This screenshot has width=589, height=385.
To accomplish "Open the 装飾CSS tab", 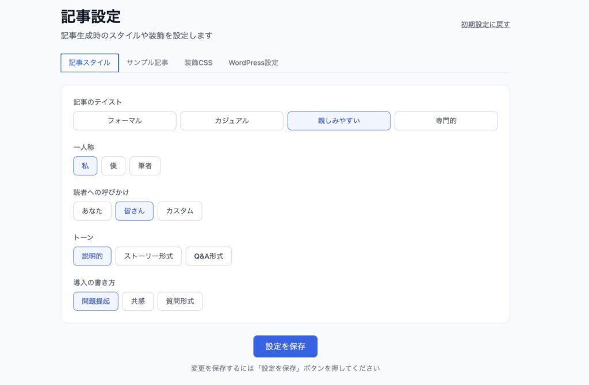I will [x=197, y=63].
